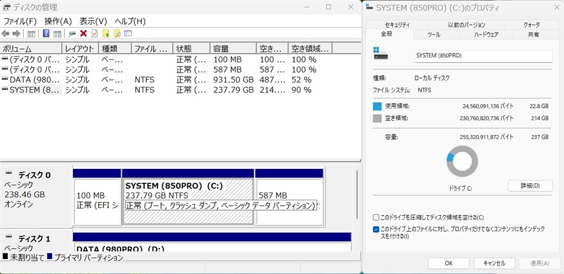Click the キャンセル button
This screenshot has height=274, width=564.
click(x=494, y=263)
